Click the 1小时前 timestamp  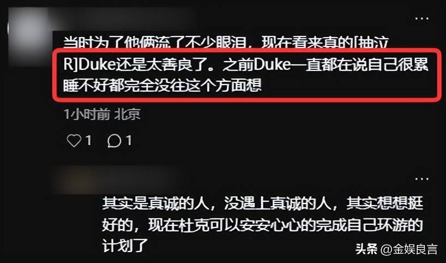pyautogui.click(x=87, y=115)
